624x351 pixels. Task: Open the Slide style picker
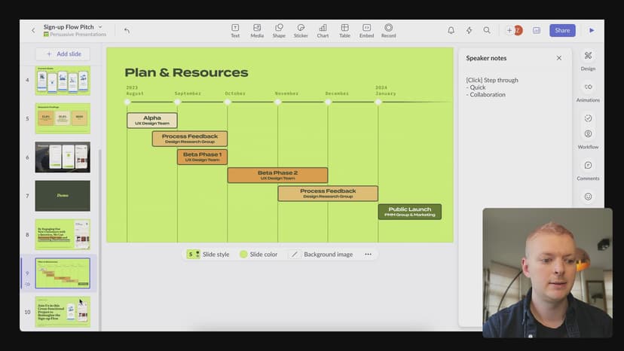[x=208, y=255]
